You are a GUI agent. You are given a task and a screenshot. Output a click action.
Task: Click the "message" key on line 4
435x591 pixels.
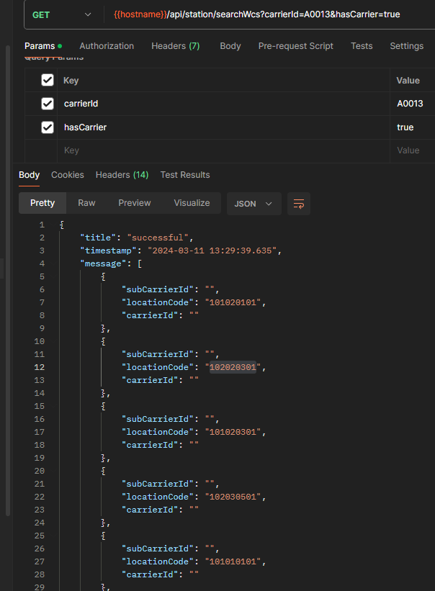[x=103, y=264]
